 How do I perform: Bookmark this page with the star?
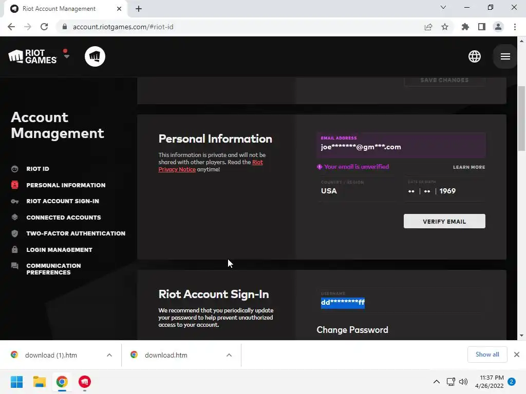(445, 27)
